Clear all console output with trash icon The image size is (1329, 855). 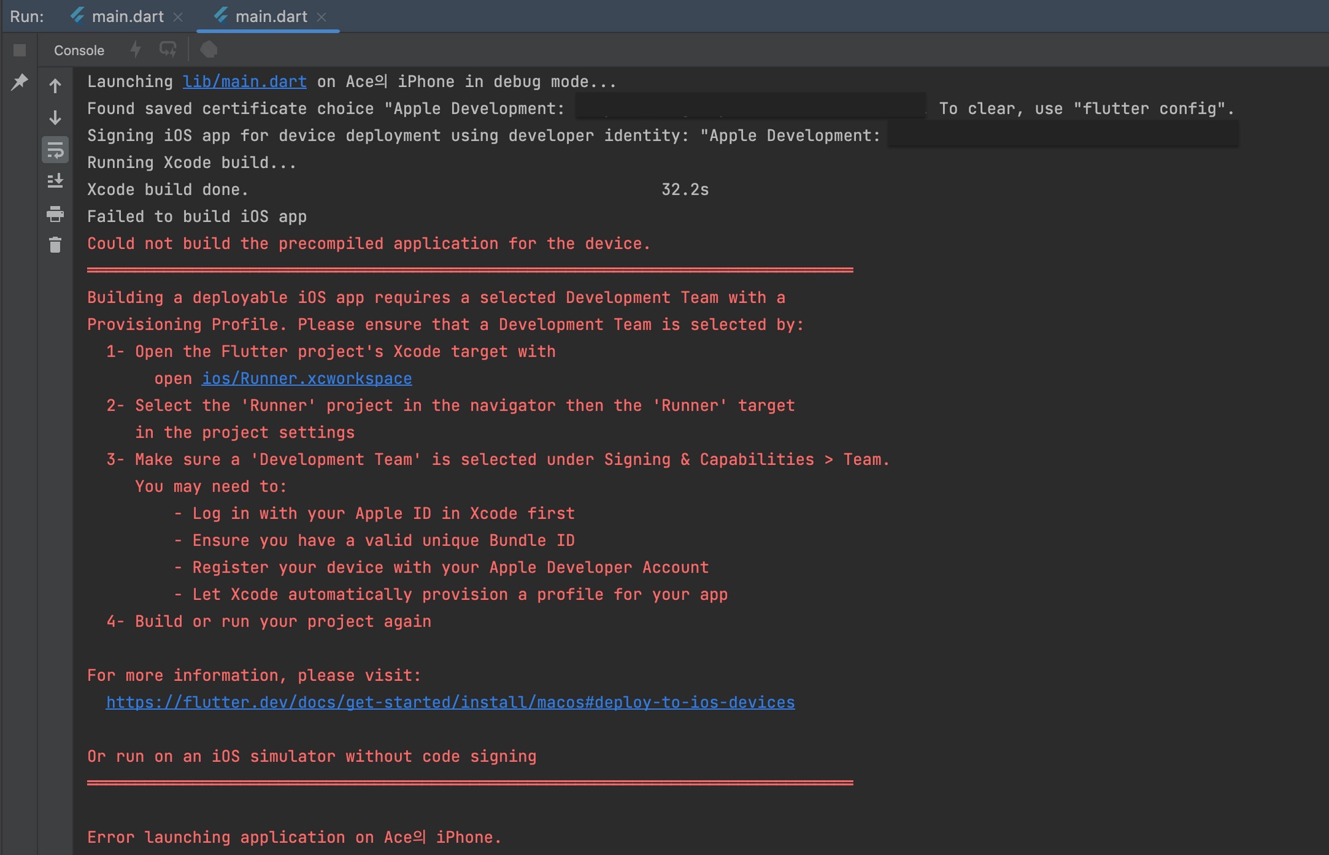55,245
